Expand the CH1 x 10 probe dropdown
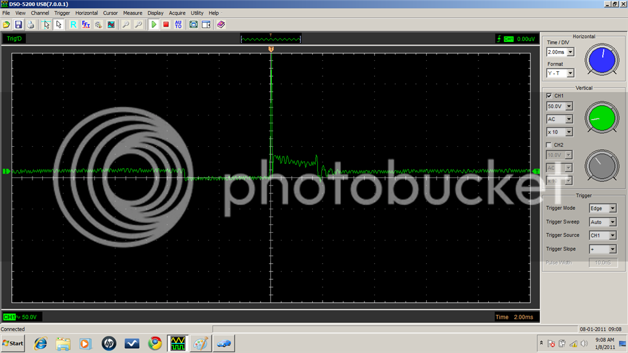Screen dimensions: 628x353 point(569,132)
